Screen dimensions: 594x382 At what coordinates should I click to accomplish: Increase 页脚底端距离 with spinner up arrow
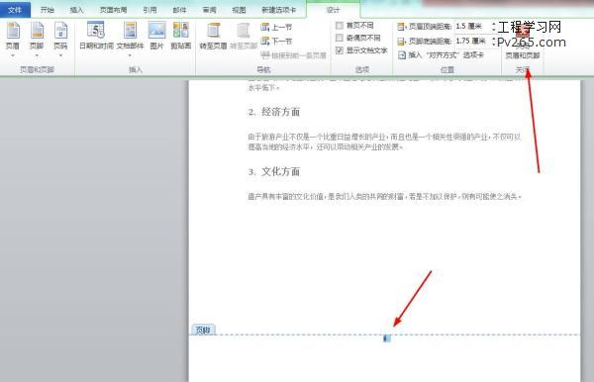point(494,38)
